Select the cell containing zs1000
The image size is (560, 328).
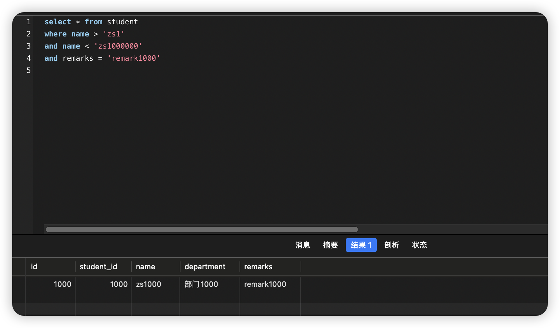point(156,284)
